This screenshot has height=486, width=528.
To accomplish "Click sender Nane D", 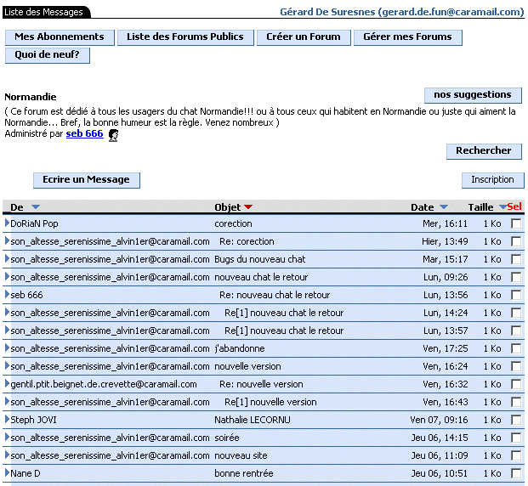I will click(26, 473).
